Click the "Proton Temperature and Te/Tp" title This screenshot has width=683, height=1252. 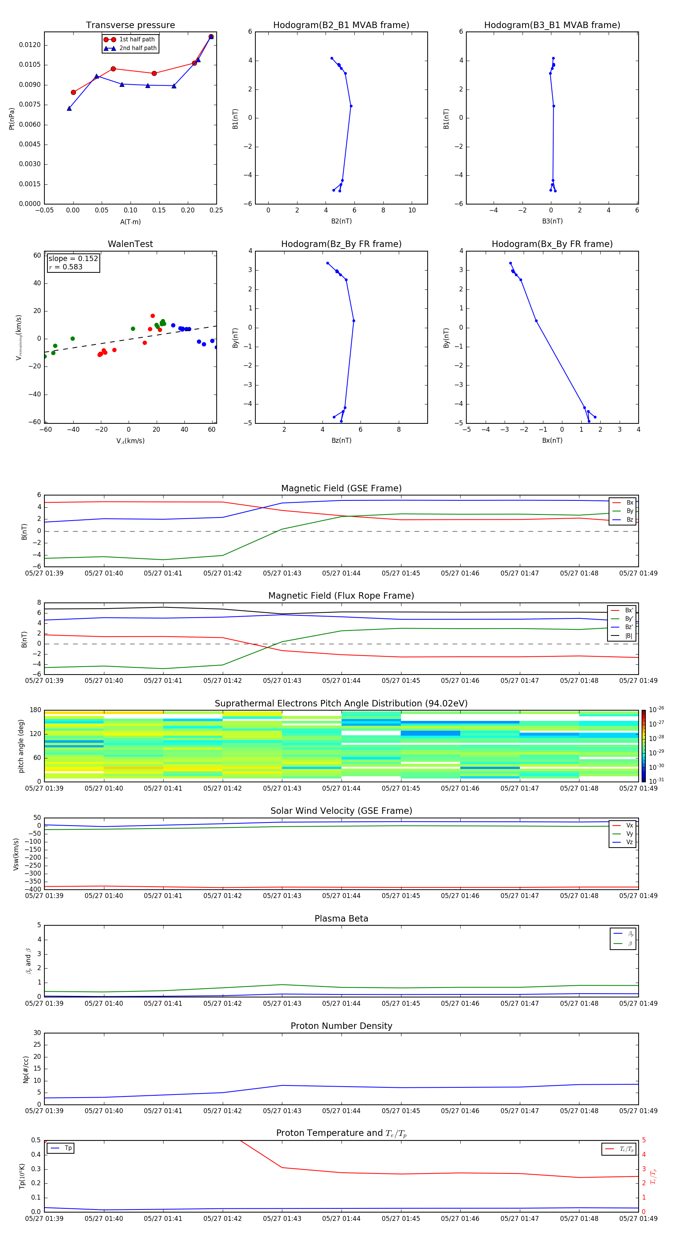pos(341,1133)
